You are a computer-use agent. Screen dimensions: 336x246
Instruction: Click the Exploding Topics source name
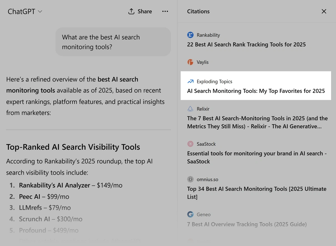[x=214, y=82]
